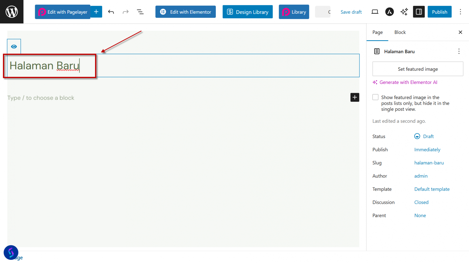This screenshot has width=469, height=263.
Task: Open the block inserter plus button in toolbar
Action: [96, 12]
